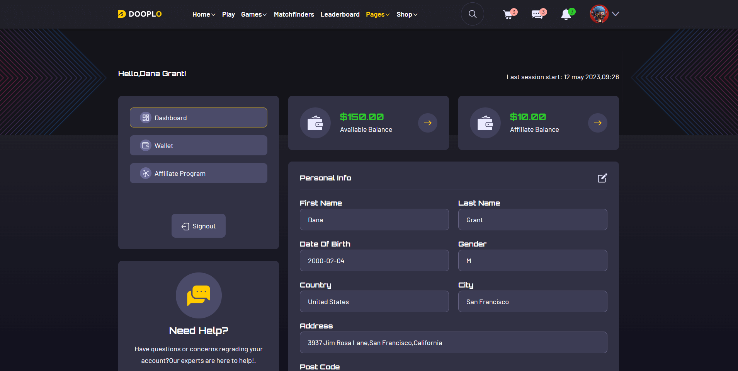Viewport: 738px width, 371px height.
Task: Go to Leaderboard
Action: tap(340, 14)
